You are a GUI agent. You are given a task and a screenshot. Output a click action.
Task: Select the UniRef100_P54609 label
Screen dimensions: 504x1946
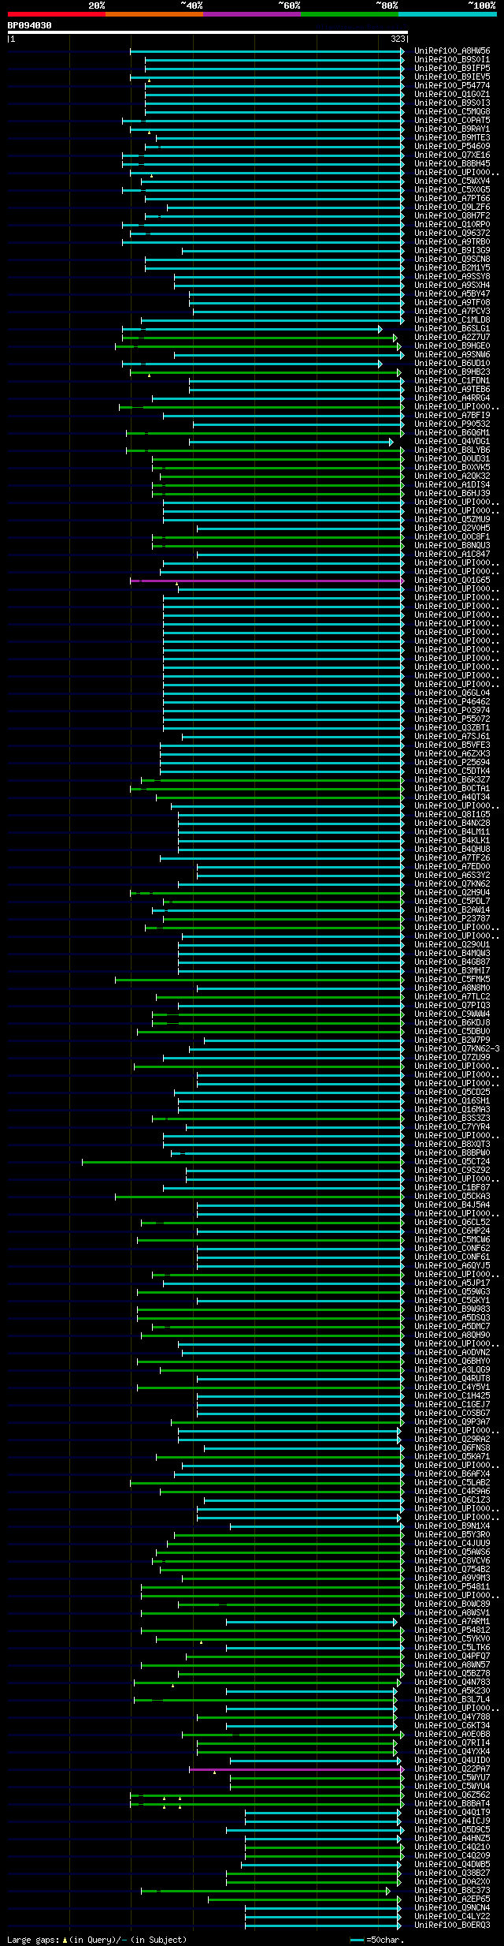tap(452, 147)
